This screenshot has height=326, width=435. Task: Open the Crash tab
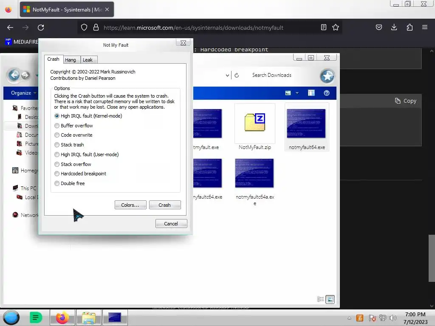(53, 59)
